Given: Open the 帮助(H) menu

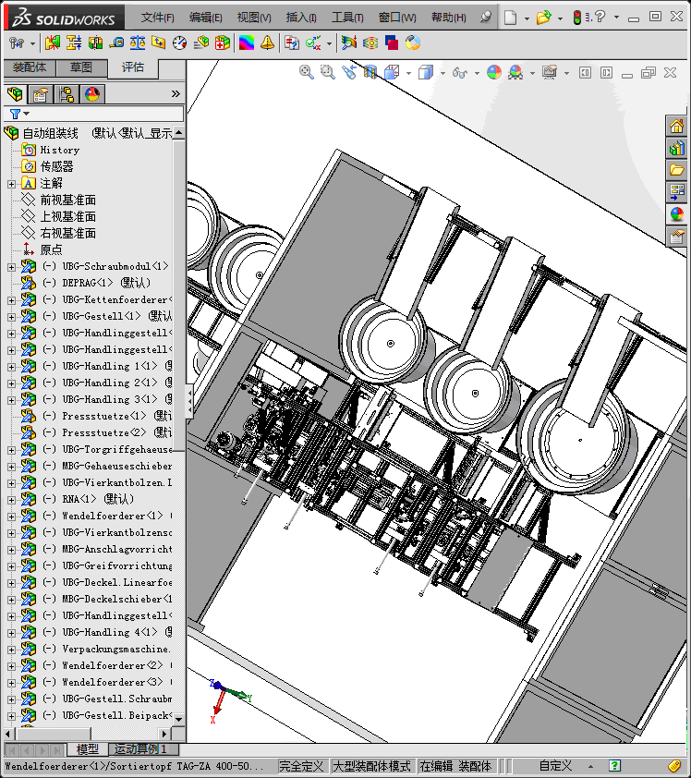Looking at the screenshot, I should (x=448, y=18).
